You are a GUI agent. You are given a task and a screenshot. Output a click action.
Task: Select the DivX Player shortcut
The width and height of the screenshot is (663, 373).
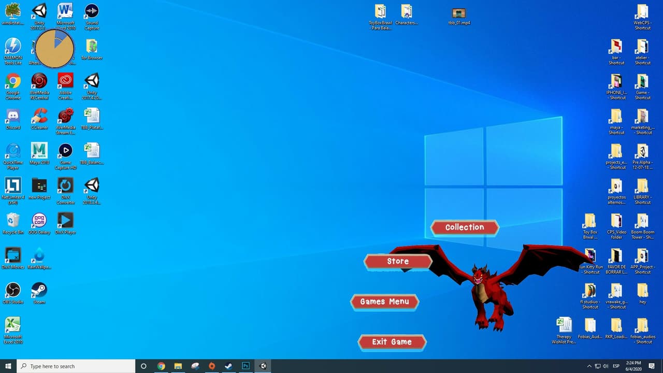point(65,224)
